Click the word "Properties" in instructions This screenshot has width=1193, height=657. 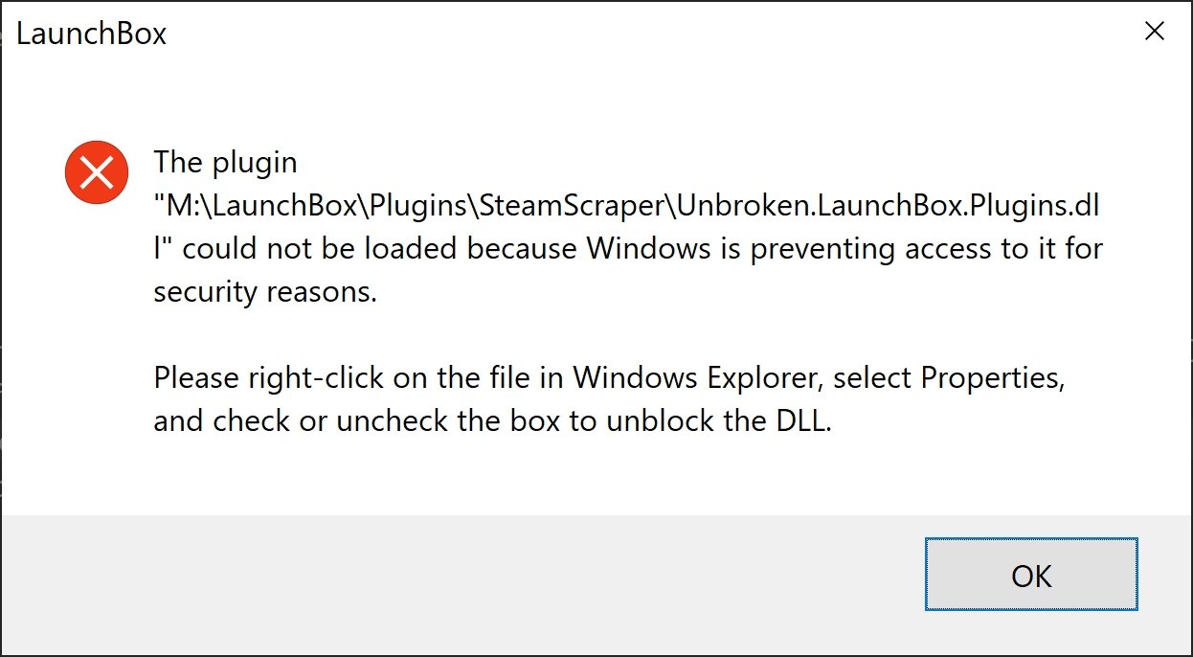pos(992,378)
